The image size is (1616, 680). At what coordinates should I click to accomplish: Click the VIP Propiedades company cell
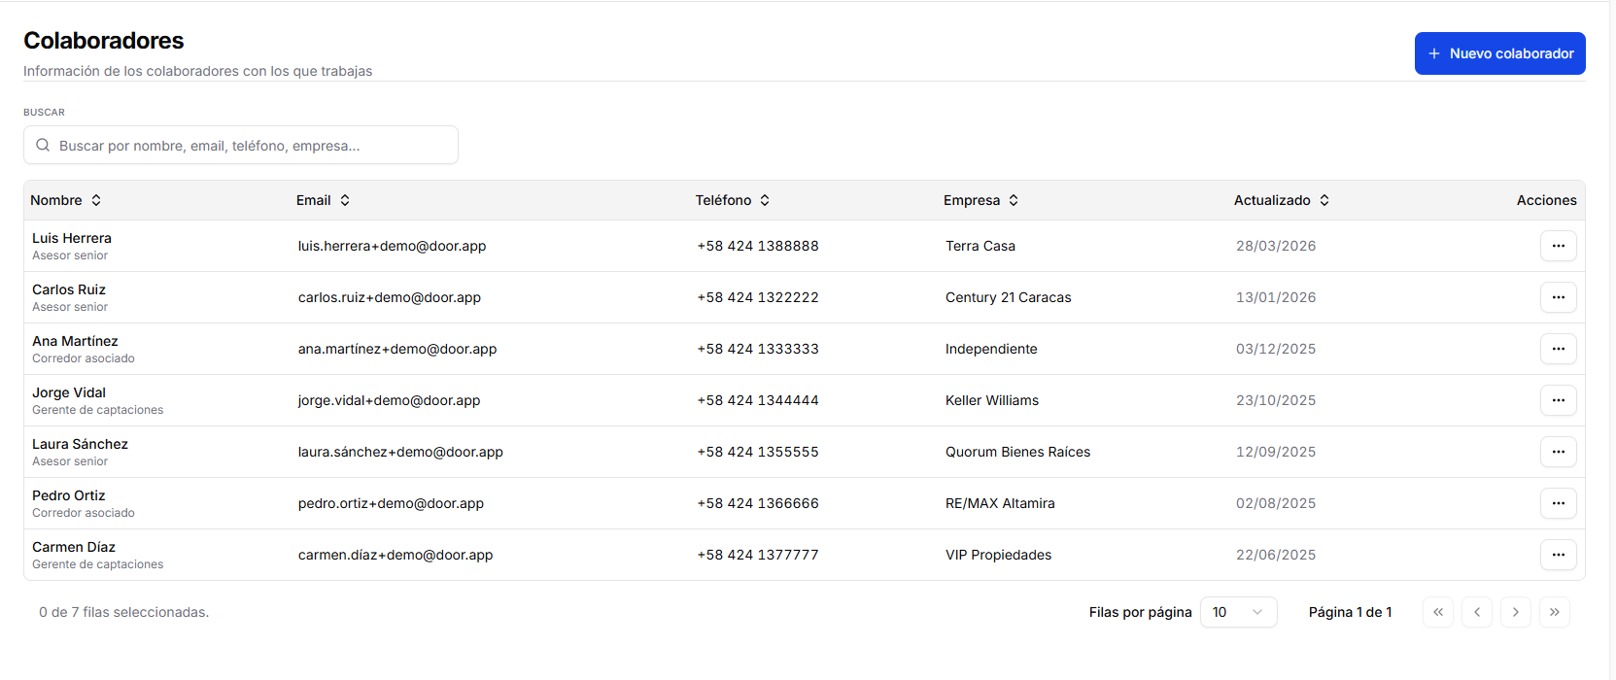pos(999,555)
